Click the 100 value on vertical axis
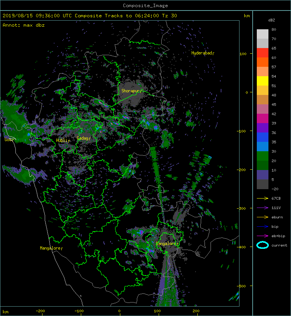This screenshot has height=316, width=291. click(243, 54)
